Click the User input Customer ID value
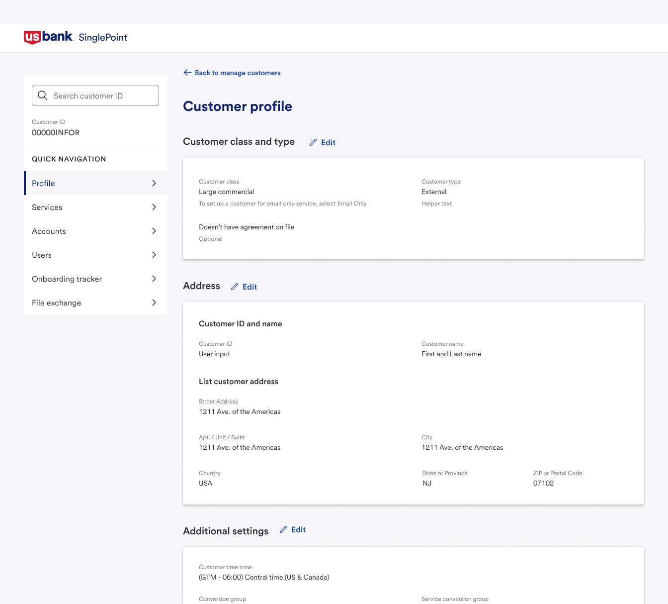This screenshot has height=604, width=668. click(214, 354)
